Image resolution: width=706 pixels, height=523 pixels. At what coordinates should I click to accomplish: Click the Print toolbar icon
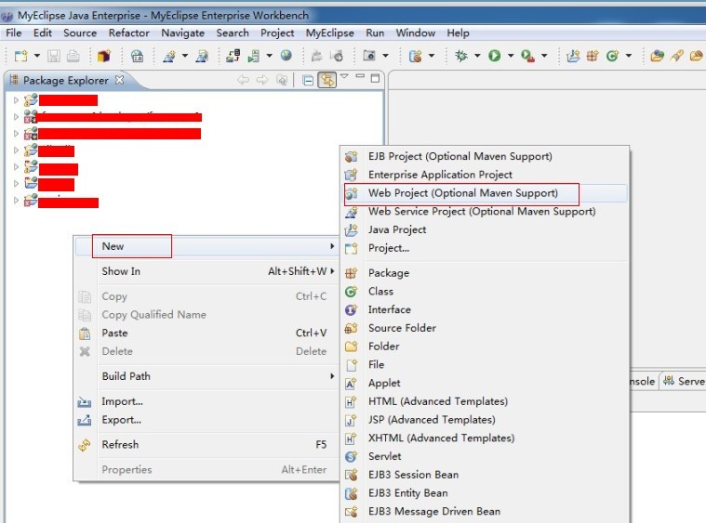(73, 56)
